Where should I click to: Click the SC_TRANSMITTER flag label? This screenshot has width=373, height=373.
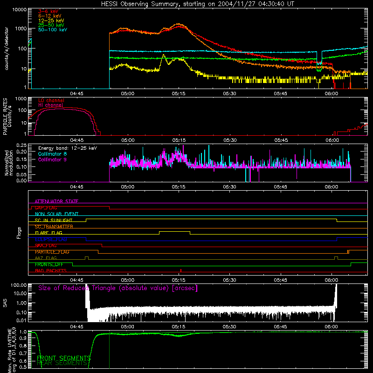click(x=54, y=227)
